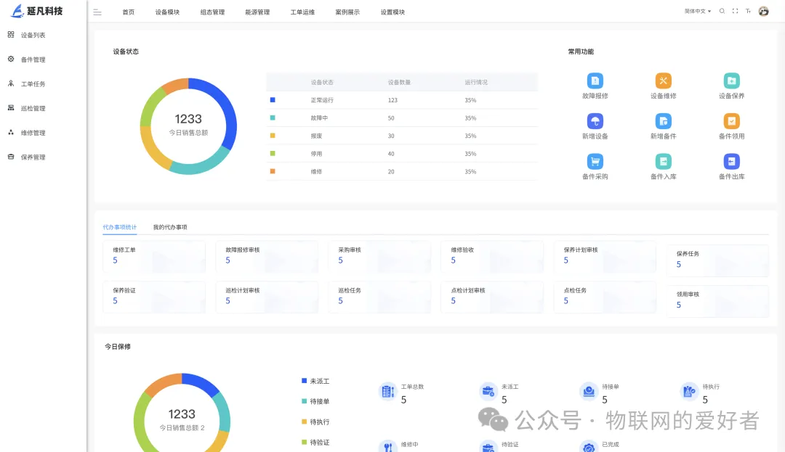Click the 维修中 statistic icon
Screen dimensions: 785x452
(388, 446)
